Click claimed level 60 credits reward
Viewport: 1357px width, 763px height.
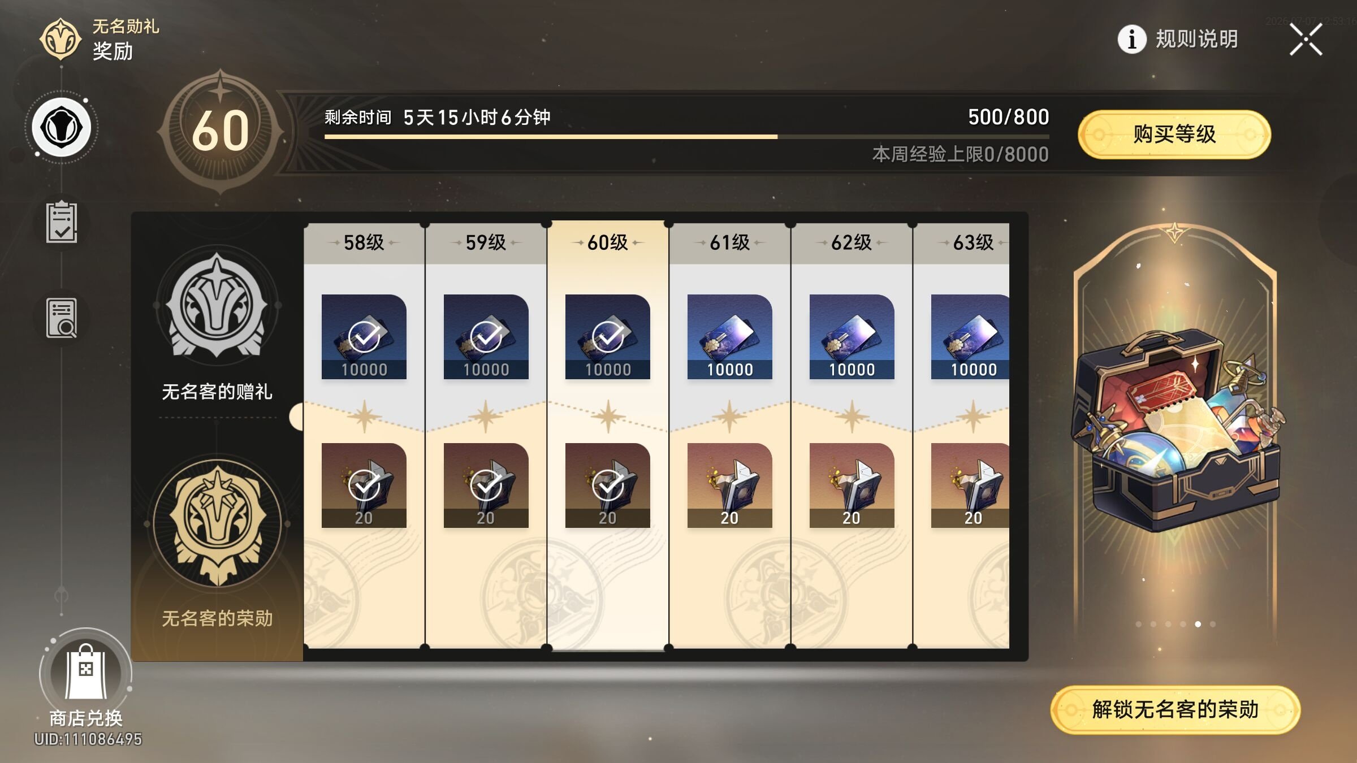tap(608, 337)
